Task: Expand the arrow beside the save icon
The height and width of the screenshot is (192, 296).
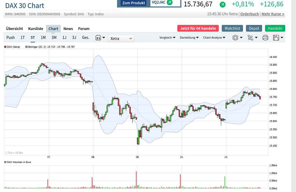Action: tap(282, 38)
